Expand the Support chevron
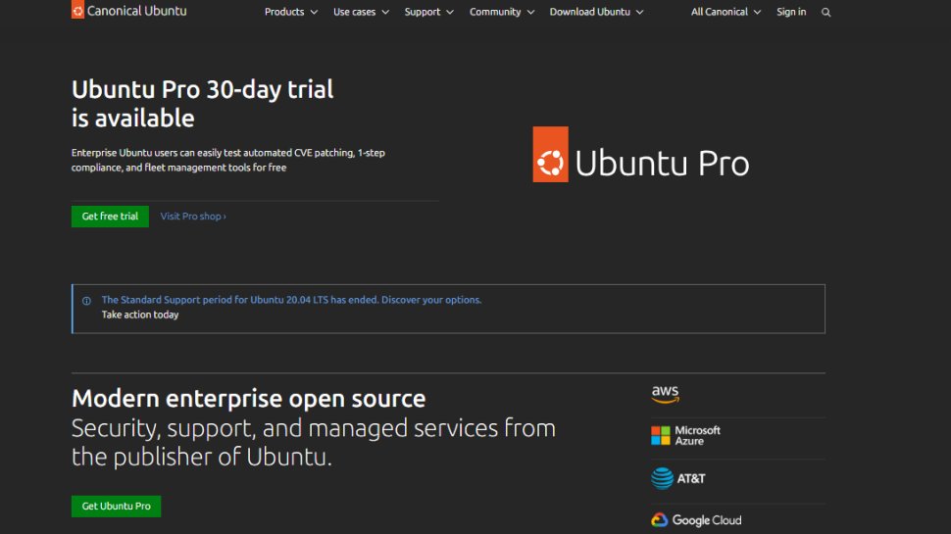This screenshot has height=534, width=951. click(x=450, y=12)
